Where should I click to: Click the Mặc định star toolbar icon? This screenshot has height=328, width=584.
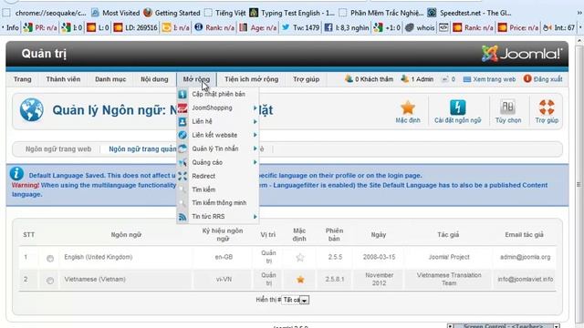[408, 108]
